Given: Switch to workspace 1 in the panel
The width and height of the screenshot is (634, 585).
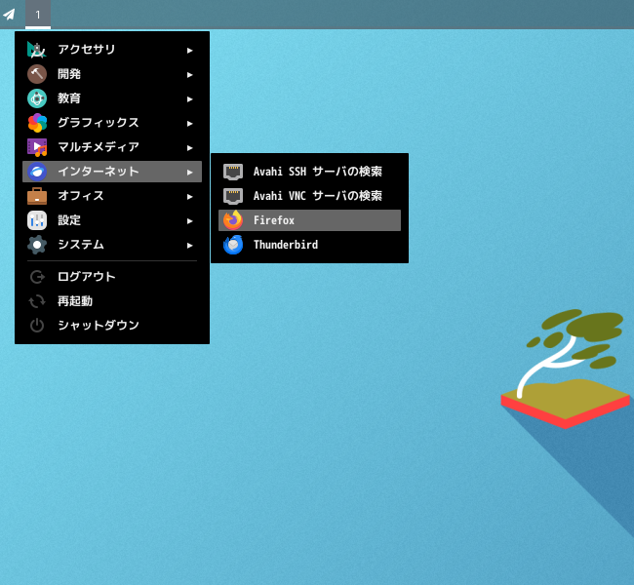Looking at the screenshot, I should pos(38,15).
